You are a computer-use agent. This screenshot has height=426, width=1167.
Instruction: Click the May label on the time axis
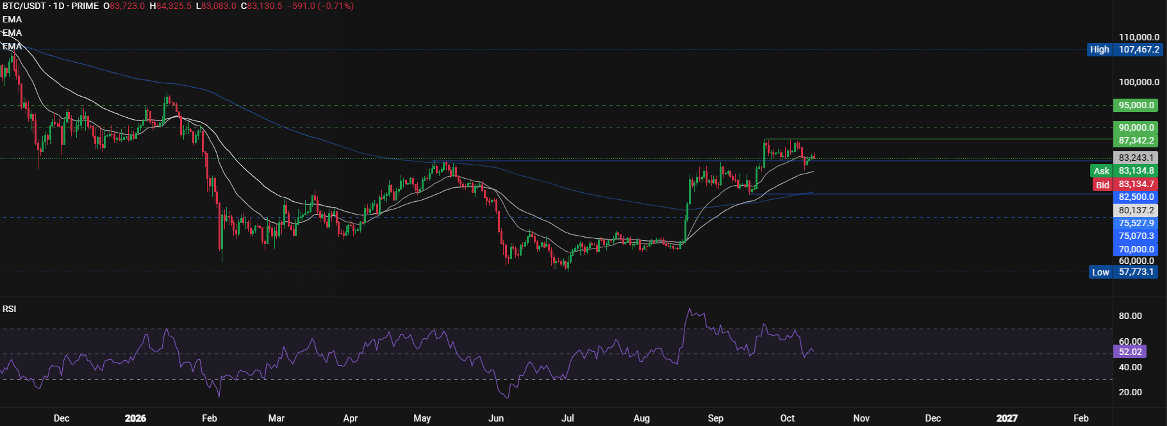coord(422,418)
